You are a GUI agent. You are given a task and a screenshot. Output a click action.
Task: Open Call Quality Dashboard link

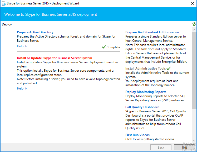pyautogui.click(x=142, y=107)
